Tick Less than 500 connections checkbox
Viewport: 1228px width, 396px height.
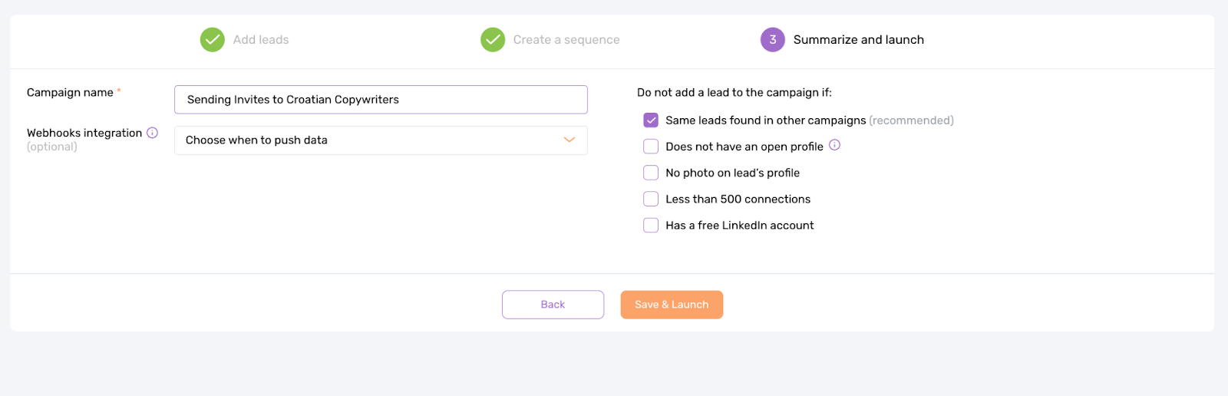coord(651,199)
